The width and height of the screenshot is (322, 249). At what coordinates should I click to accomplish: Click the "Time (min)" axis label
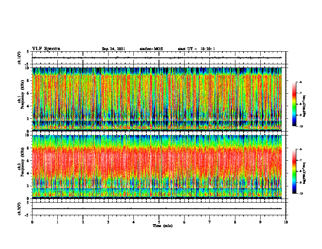163,226
